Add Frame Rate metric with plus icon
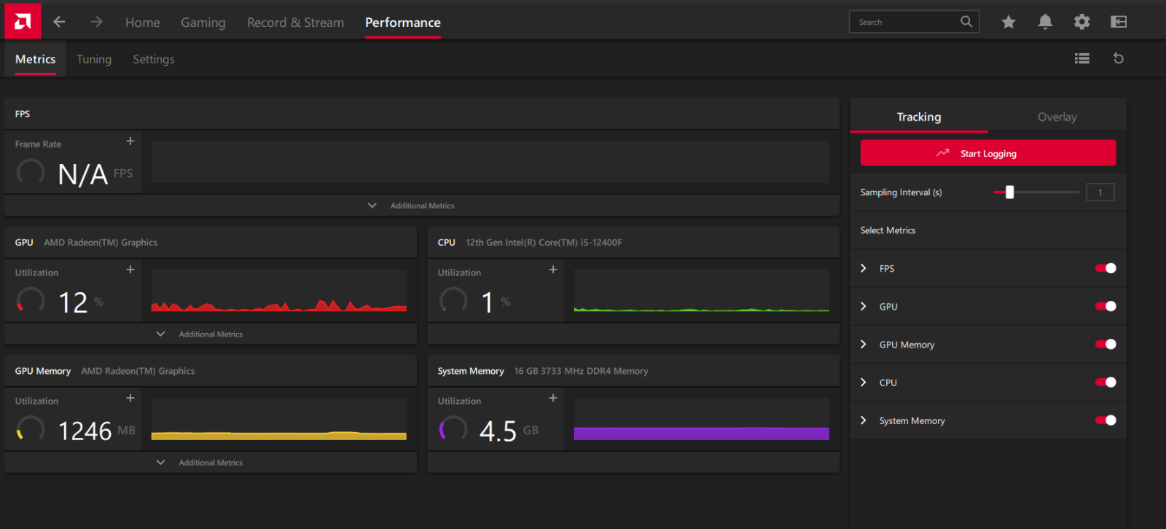The width and height of the screenshot is (1166, 529). pos(130,141)
